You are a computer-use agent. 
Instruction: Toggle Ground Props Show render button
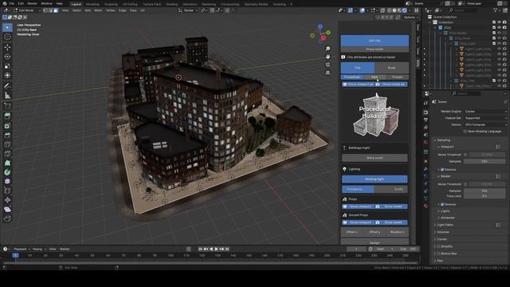click(x=391, y=222)
